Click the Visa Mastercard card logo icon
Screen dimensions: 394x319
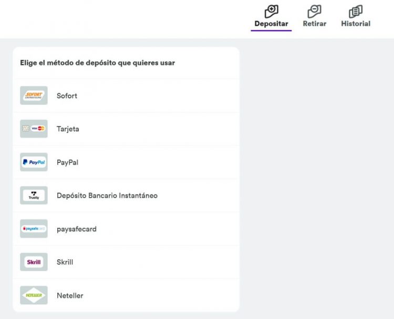point(34,129)
